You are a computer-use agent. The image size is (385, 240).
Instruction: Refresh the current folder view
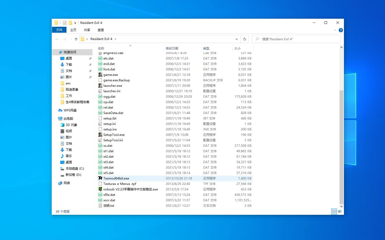click(x=244, y=39)
